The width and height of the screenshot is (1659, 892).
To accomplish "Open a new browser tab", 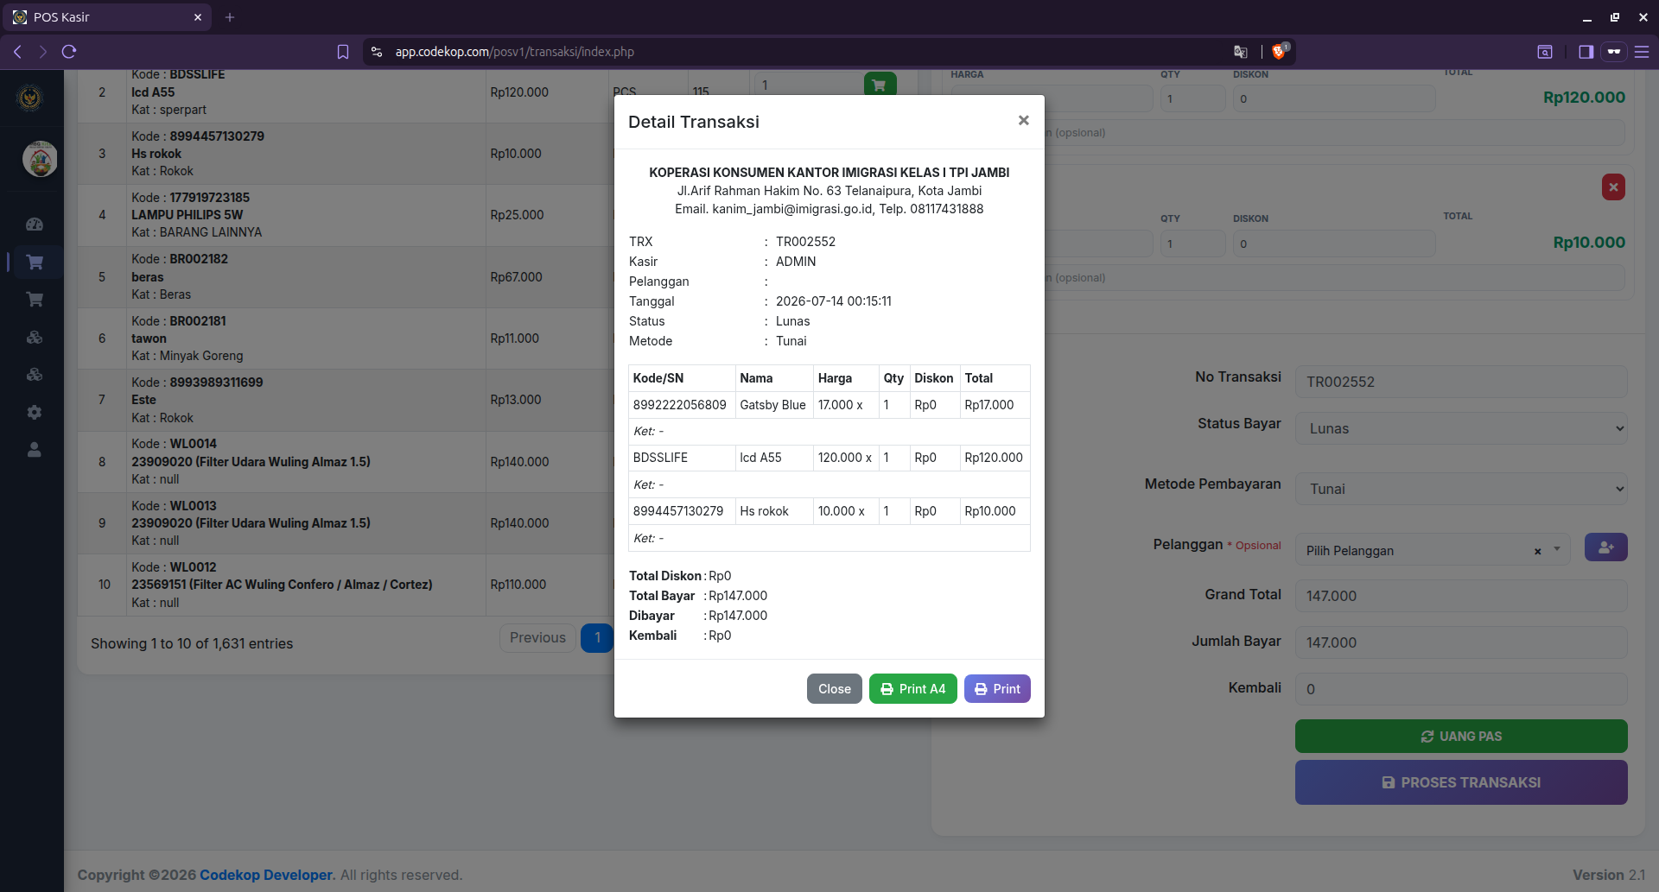I will (230, 17).
